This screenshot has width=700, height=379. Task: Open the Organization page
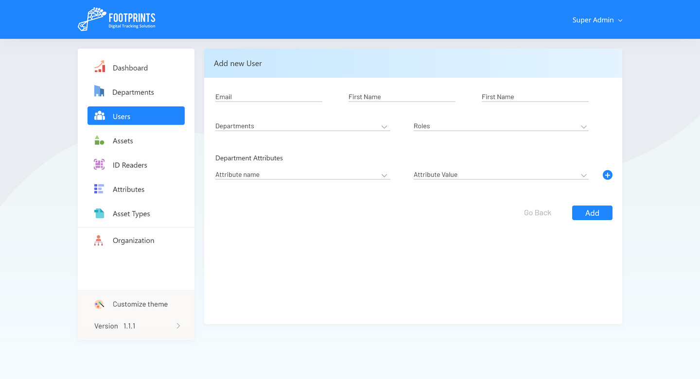click(x=136, y=240)
